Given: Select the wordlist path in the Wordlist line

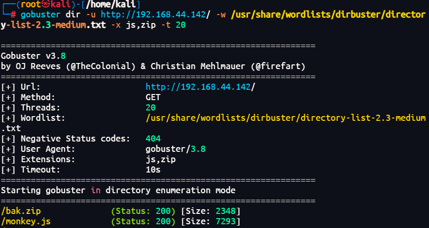Looking at the screenshot, I should [x=286, y=118].
